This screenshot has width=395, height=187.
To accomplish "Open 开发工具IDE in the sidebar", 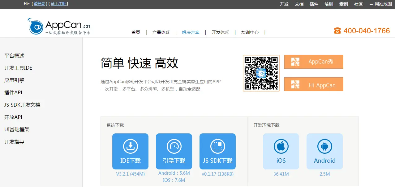I will 18,68.
